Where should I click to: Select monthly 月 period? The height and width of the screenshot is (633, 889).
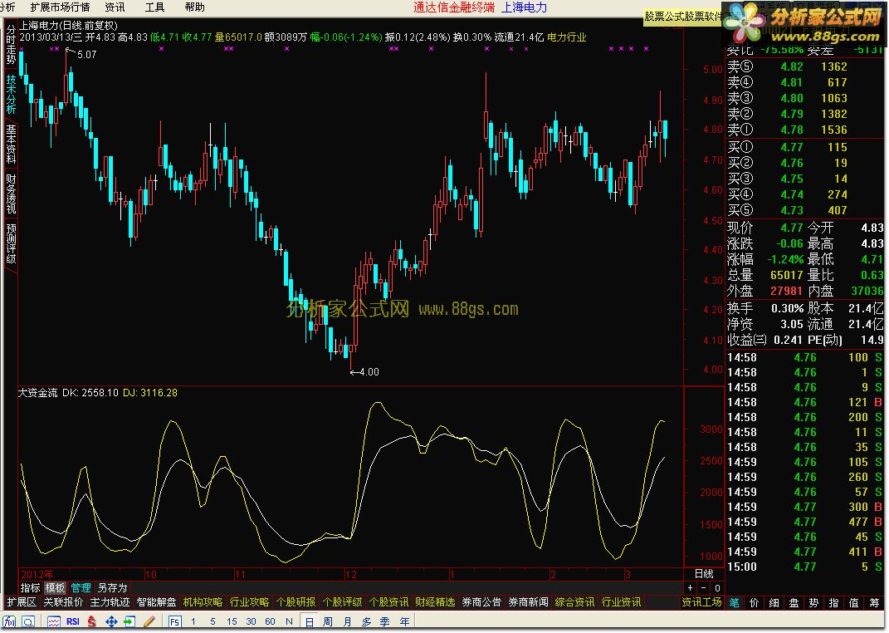click(347, 621)
